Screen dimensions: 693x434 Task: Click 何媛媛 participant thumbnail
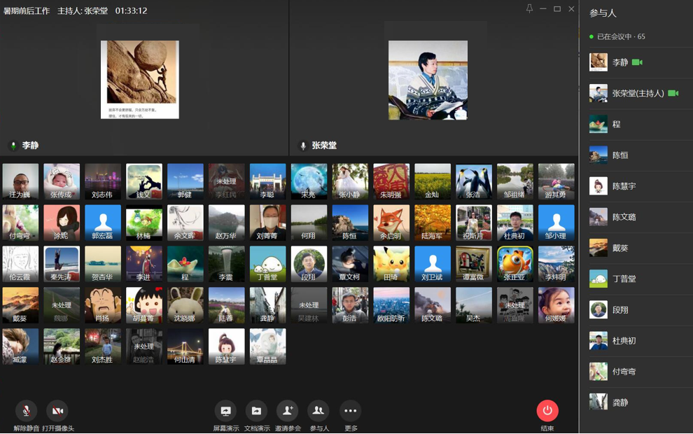click(x=556, y=305)
